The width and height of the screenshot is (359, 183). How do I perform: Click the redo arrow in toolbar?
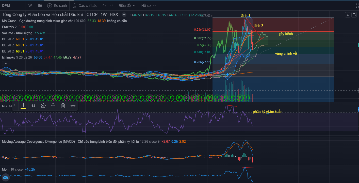pyautogui.click(x=111, y=5)
